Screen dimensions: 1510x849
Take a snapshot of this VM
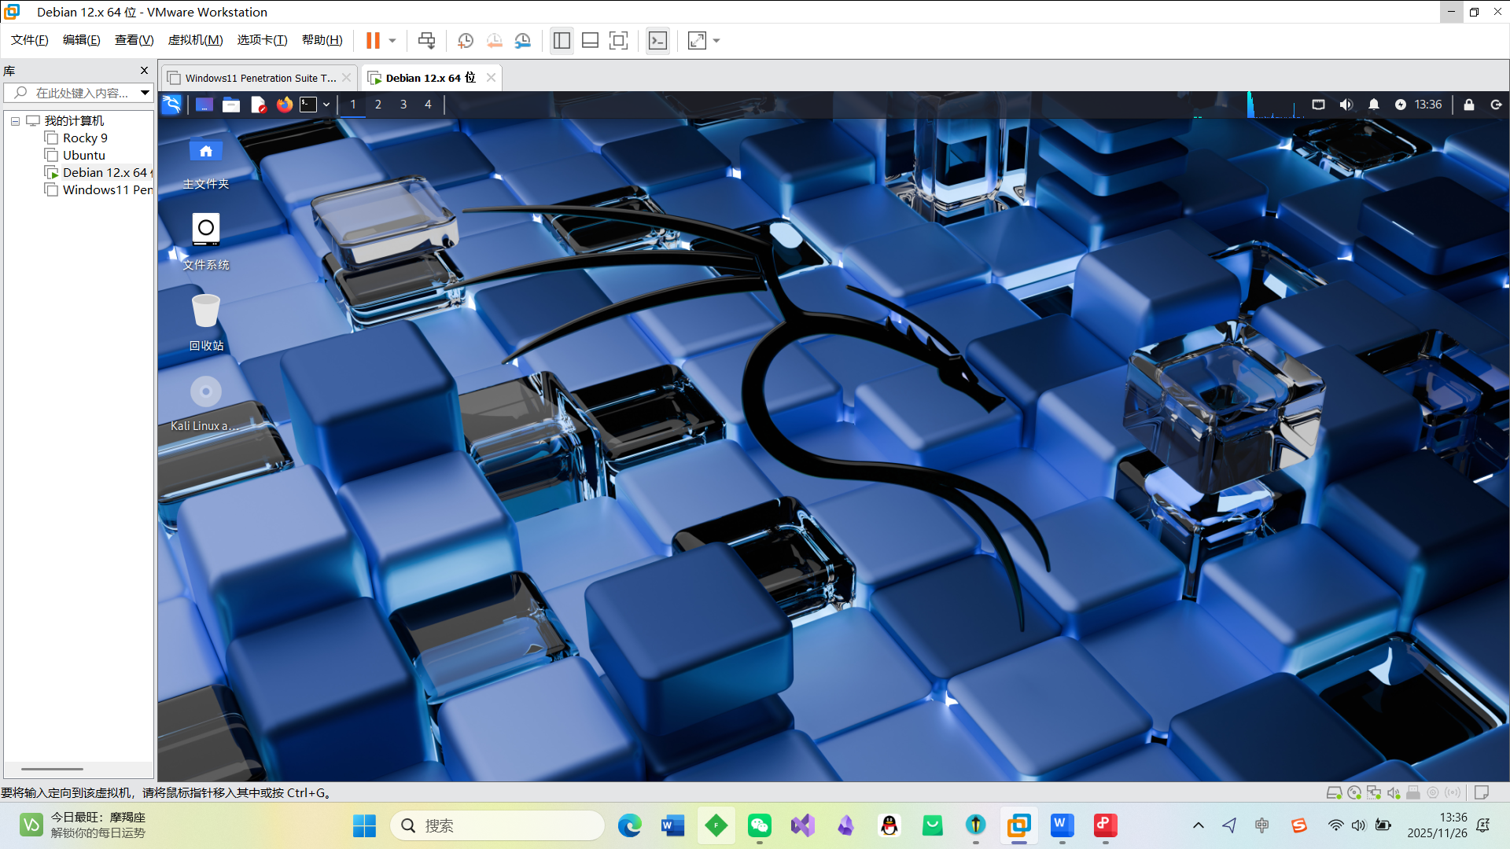click(x=466, y=40)
